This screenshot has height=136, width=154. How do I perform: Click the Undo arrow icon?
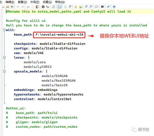18,7
